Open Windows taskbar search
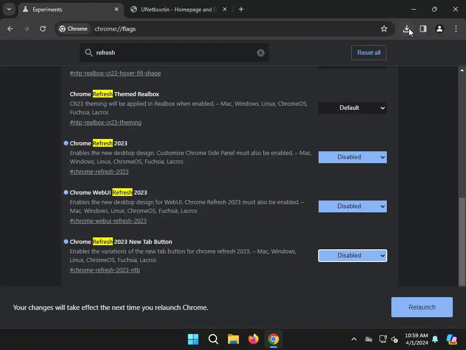Viewport: 466px width, 350px height. point(213,339)
